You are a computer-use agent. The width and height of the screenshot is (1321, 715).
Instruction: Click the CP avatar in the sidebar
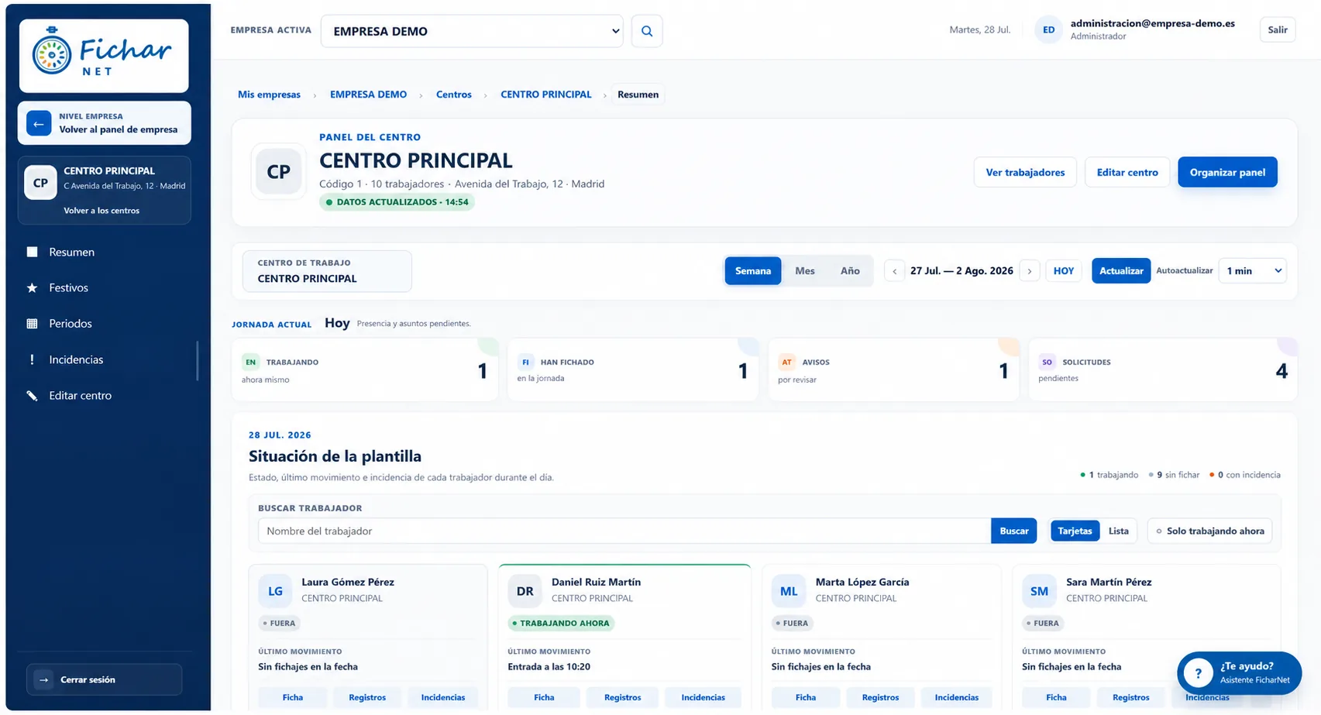[x=40, y=183]
